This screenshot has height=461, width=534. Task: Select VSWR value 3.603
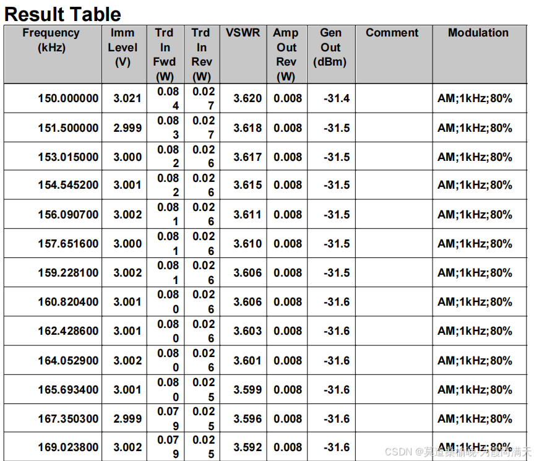[248, 331]
